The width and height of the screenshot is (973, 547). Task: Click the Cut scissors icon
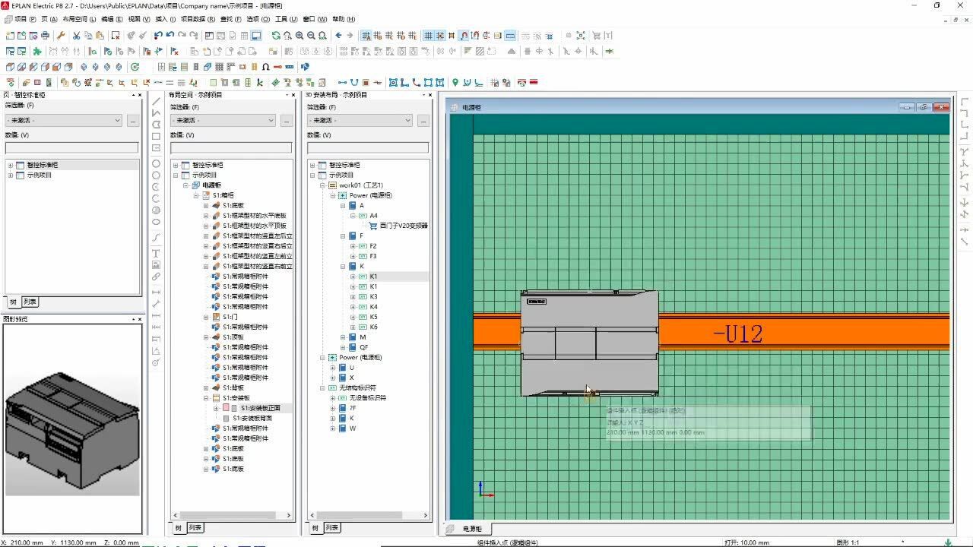coord(76,36)
